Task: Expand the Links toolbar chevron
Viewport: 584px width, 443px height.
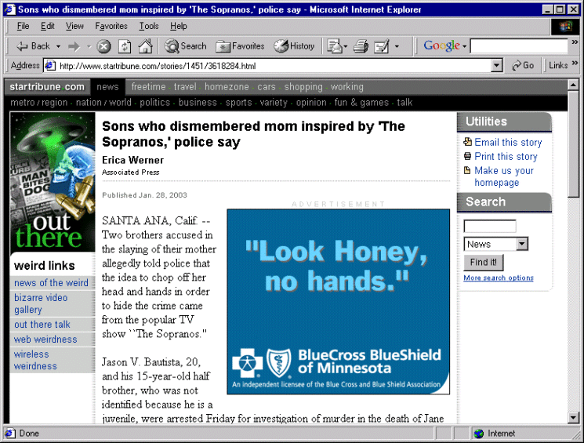Action: (575, 64)
